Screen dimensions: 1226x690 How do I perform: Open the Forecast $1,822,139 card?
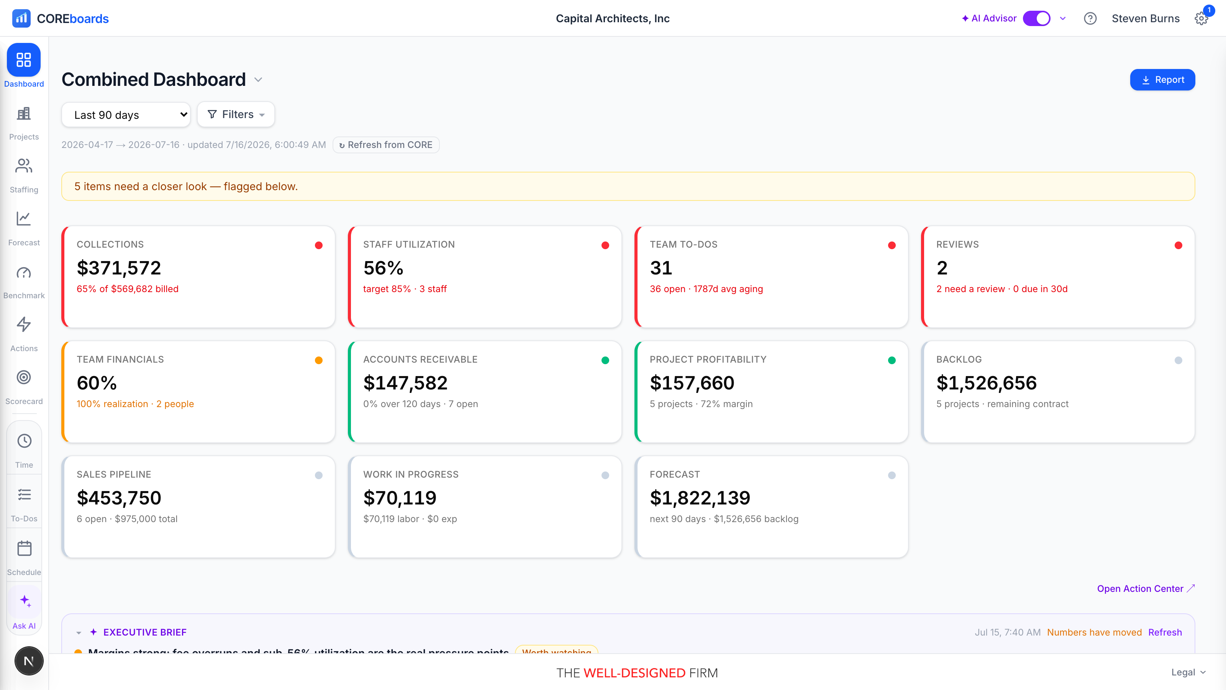click(772, 507)
